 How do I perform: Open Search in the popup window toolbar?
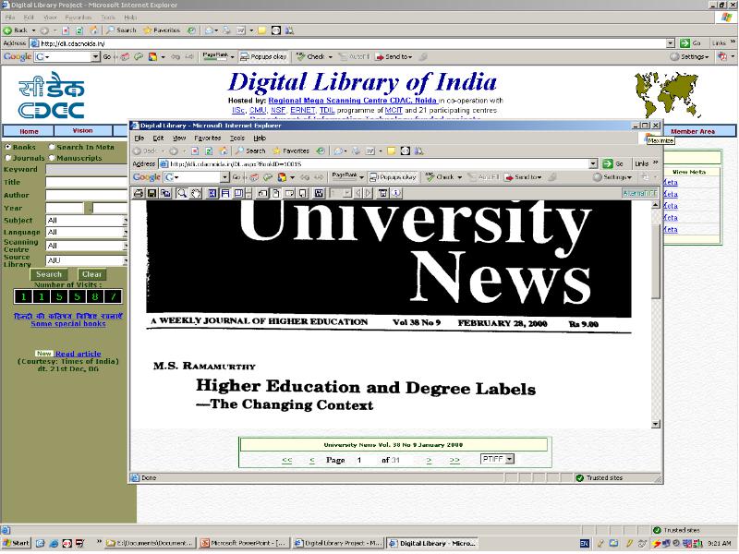coord(250,151)
